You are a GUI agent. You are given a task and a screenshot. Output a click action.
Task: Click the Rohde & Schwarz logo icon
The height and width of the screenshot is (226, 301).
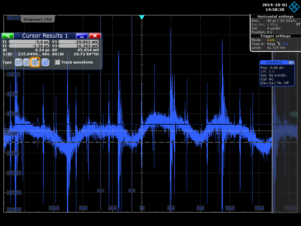(x=293, y=7)
